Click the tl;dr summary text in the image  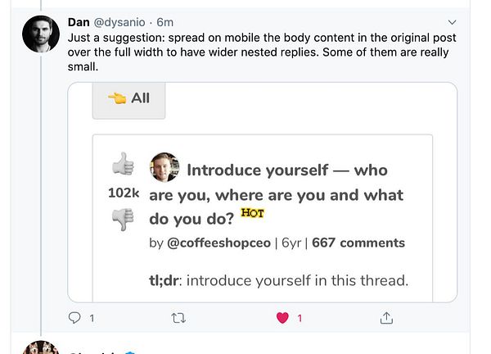[278, 281]
